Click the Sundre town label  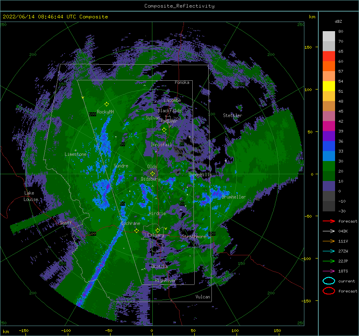[121, 165]
